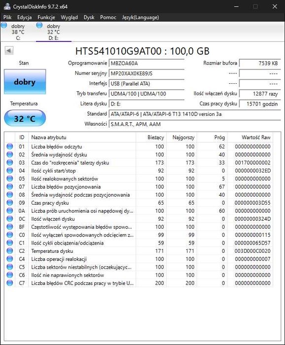The image size is (285, 345).
Task: Click the status orb for attribute 02
Action: pos(10,154)
